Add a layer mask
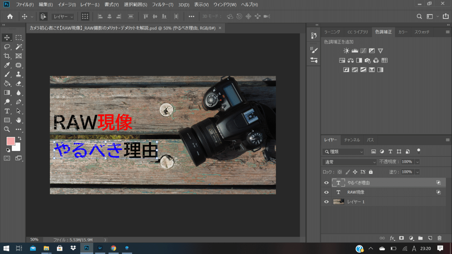 [x=402, y=238]
